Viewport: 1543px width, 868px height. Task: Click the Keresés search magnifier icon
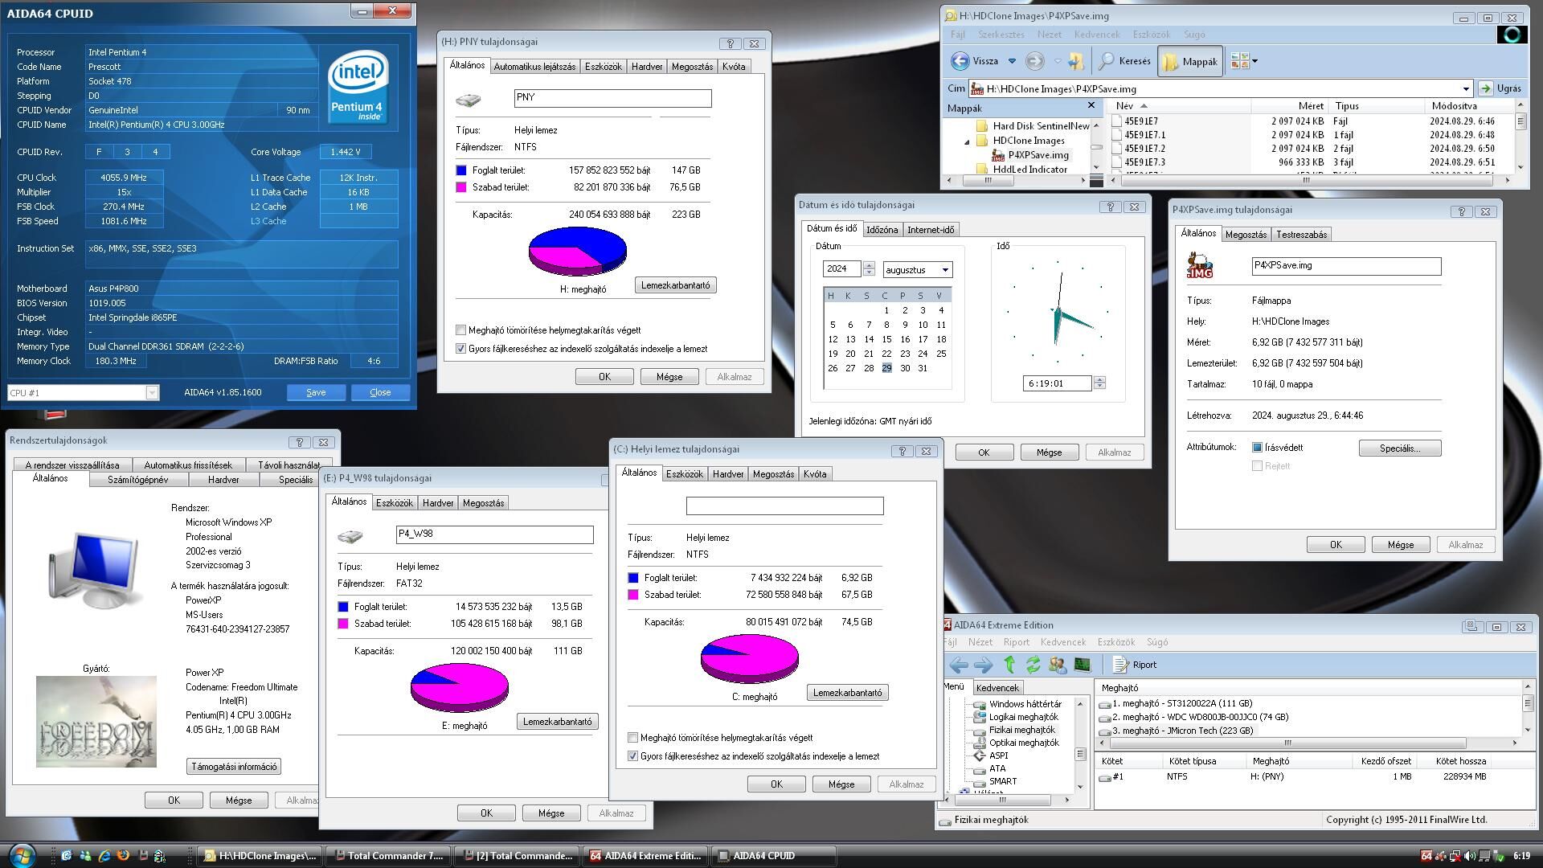pyautogui.click(x=1107, y=61)
